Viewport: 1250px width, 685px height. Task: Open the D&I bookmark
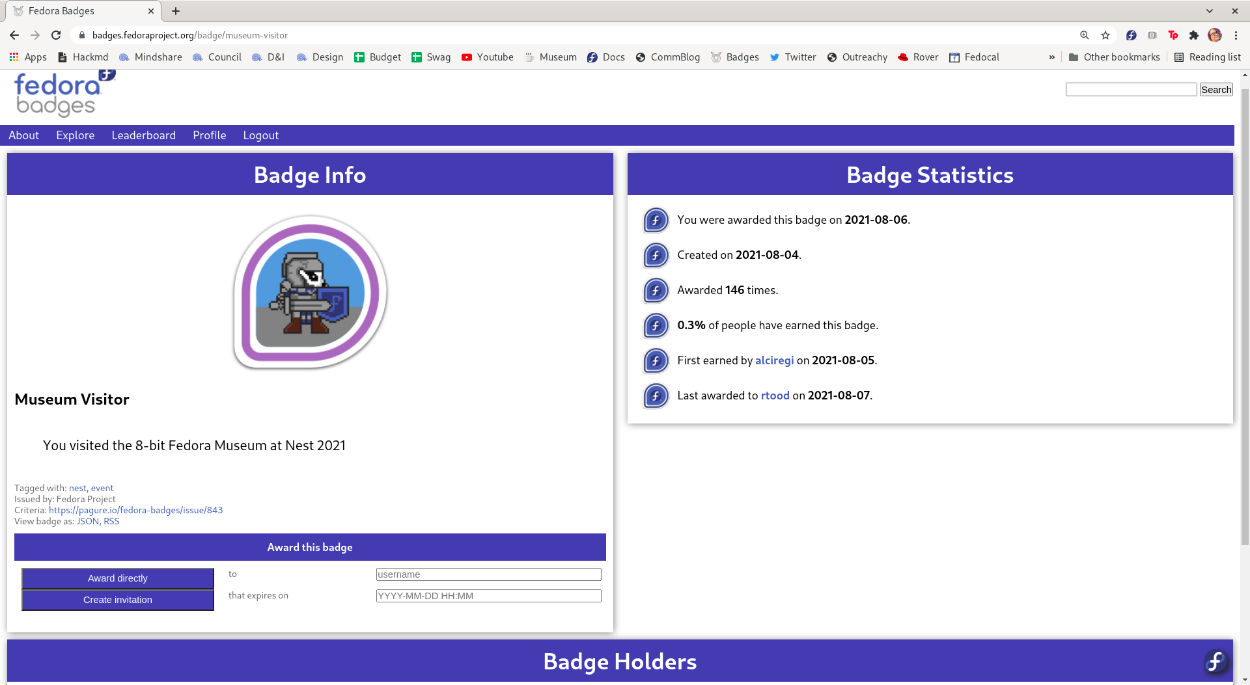(268, 57)
